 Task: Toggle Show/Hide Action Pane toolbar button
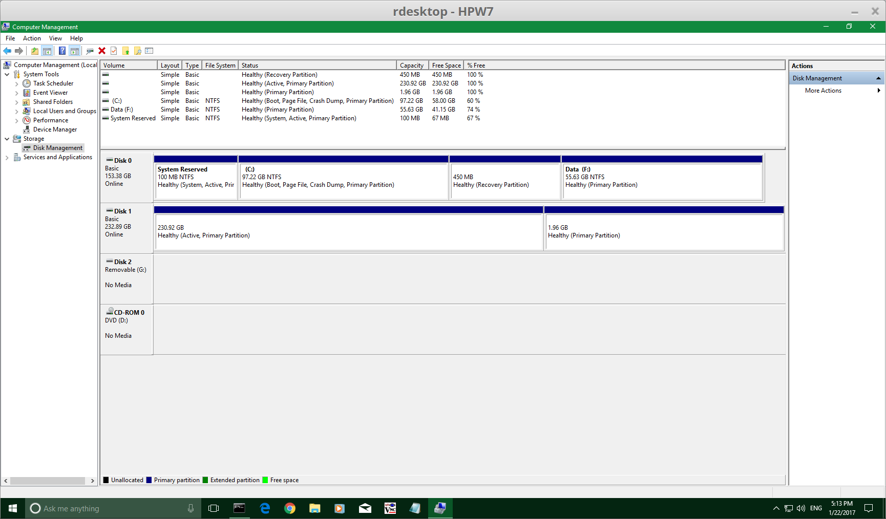tap(75, 51)
